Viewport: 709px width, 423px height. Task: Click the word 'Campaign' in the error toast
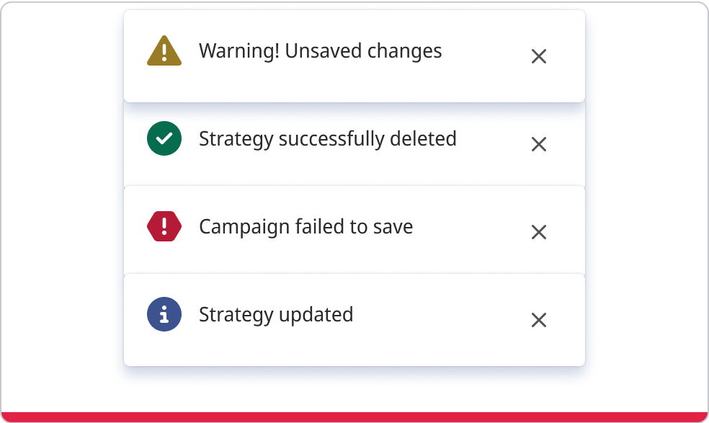(x=244, y=227)
